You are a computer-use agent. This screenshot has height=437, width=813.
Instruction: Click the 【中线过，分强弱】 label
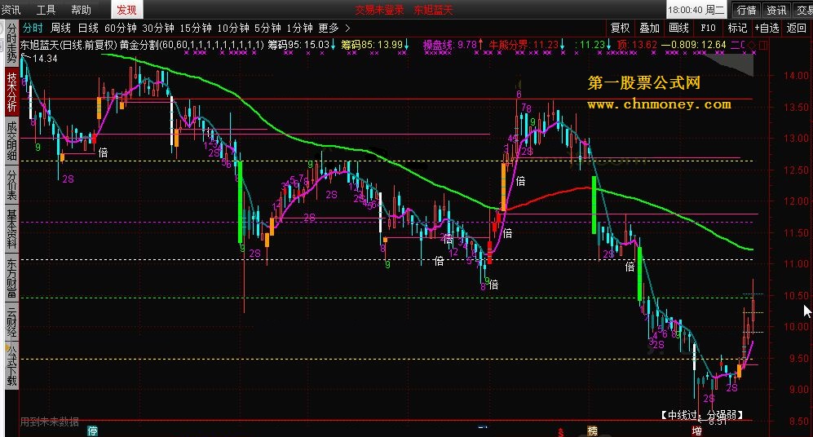[702, 415]
